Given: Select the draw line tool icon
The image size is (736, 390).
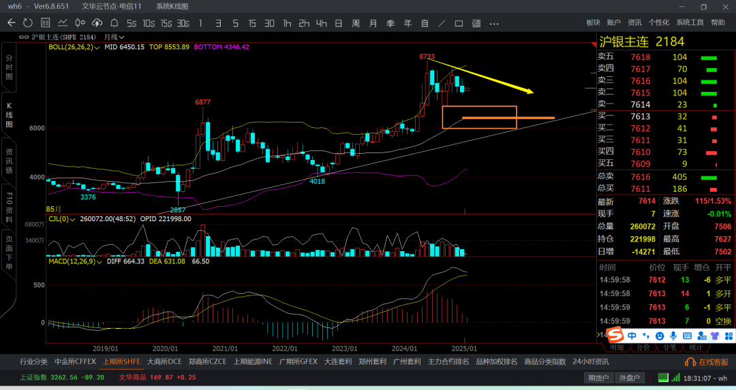Looking at the screenshot, I should pyautogui.click(x=442, y=23).
